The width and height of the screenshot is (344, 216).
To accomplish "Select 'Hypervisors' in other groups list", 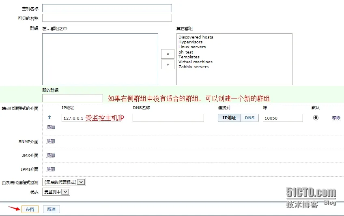I will click(190, 42).
